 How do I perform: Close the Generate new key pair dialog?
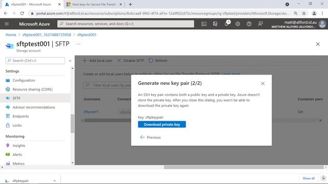[x=263, y=83]
